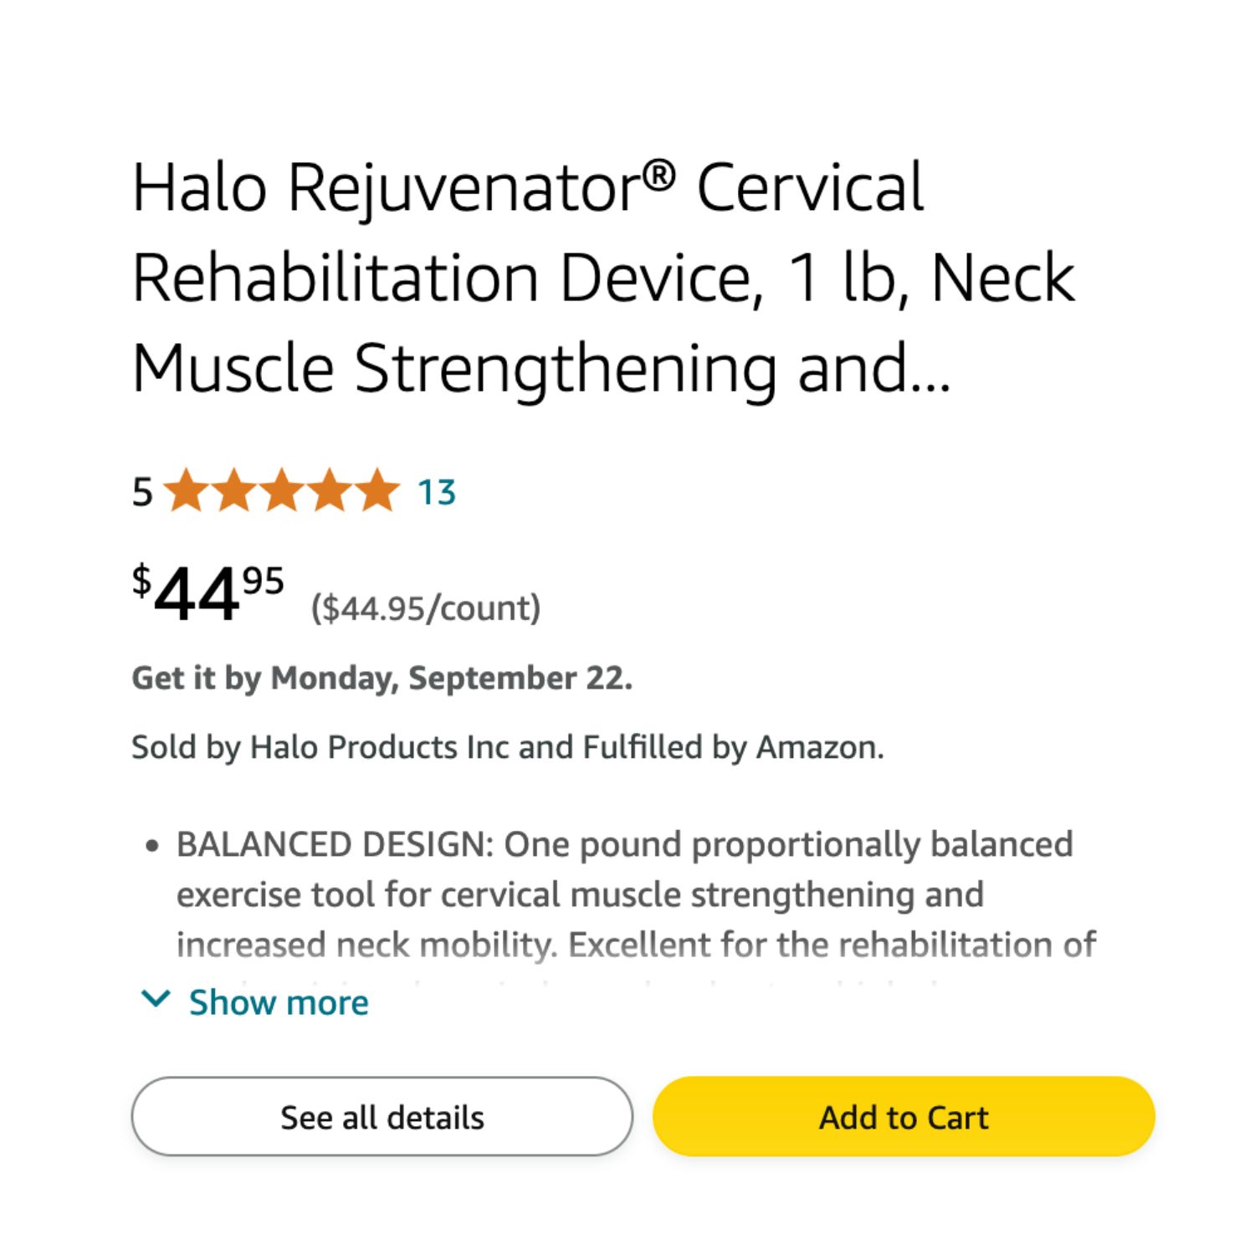Add the Halo Rejuvenator to cart
Image resolution: width=1255 pixels, height=1255 pixels.
(x=904, y=1116)
